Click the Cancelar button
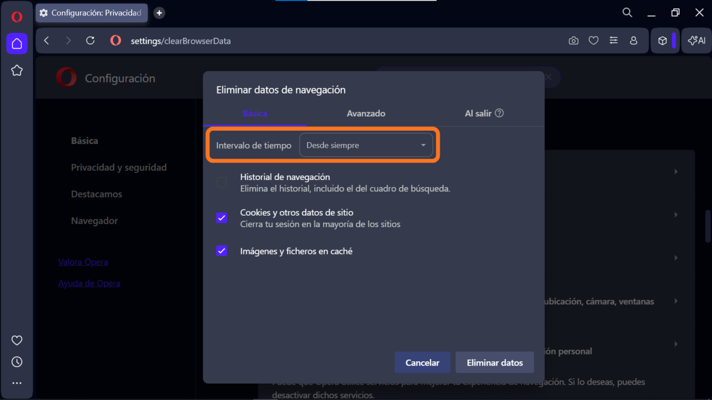 (422, 363)
